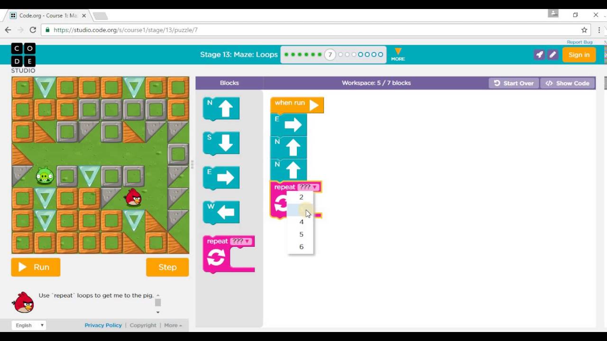Click the second N block in workspace
This screenshot has width=607, height=341.
pyautogui.click(x=289, y=170)
